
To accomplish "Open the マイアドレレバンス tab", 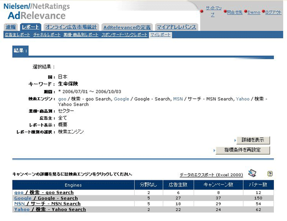I will [x=176, y=27].
